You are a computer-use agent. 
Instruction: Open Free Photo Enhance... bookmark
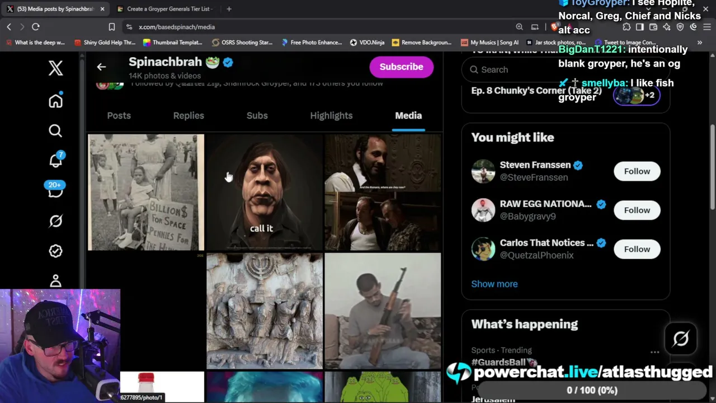click(312, 43)
